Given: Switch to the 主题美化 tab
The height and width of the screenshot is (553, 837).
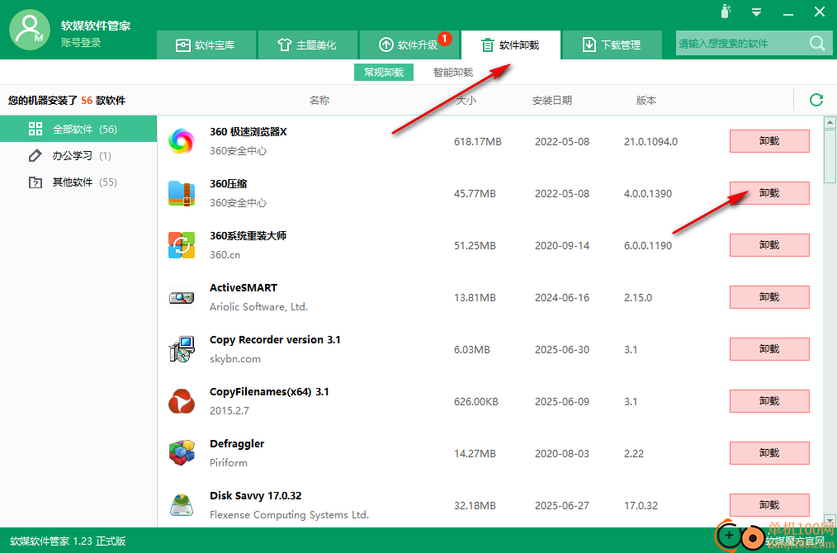Looking at the screenshot, I should [x=307, y=45].
